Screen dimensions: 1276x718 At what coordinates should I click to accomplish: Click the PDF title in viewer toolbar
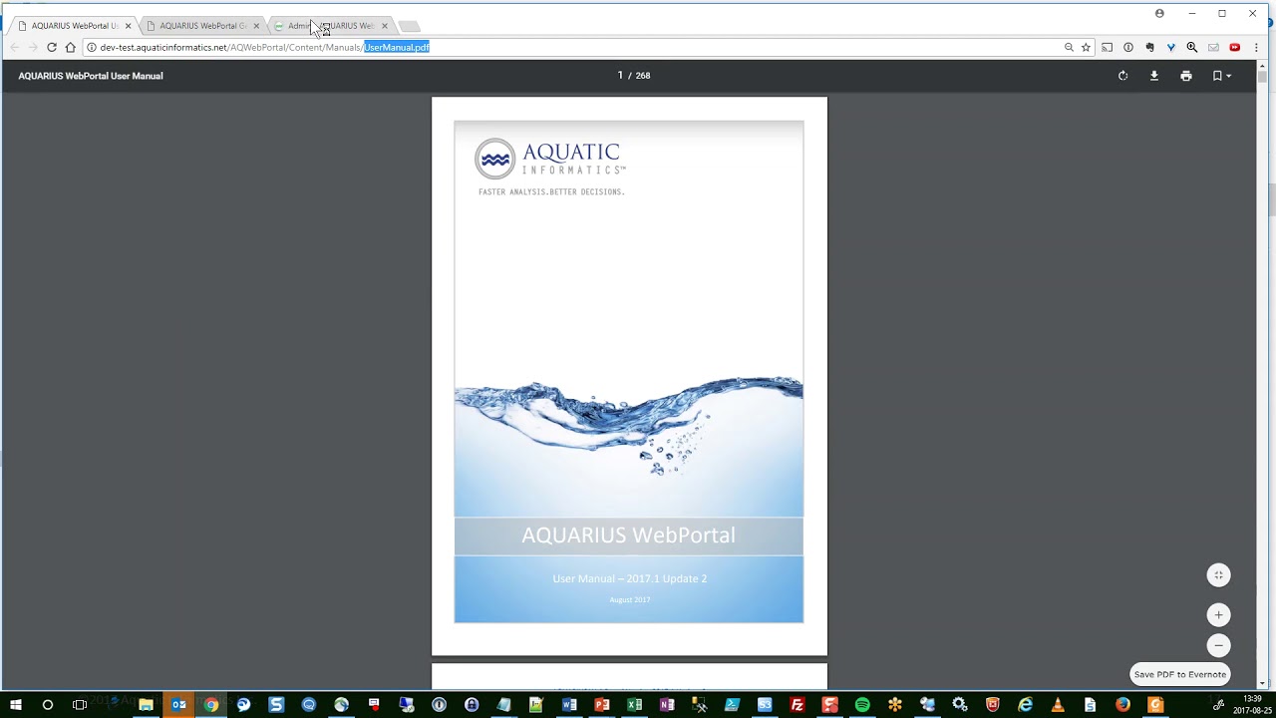(x=91, y=76)
